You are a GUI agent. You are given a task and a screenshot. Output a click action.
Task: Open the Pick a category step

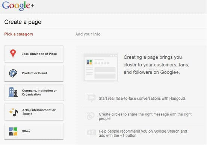pyautogui.click(x=19, y=34)
